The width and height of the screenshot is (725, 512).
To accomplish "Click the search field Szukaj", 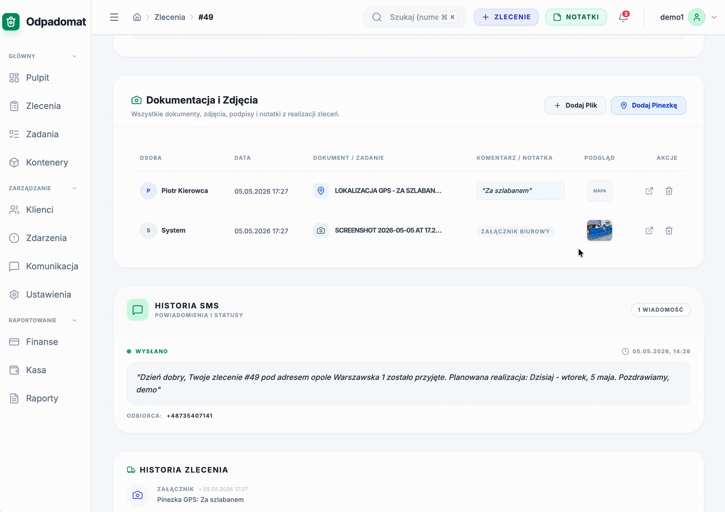I will tap(414, 17).
